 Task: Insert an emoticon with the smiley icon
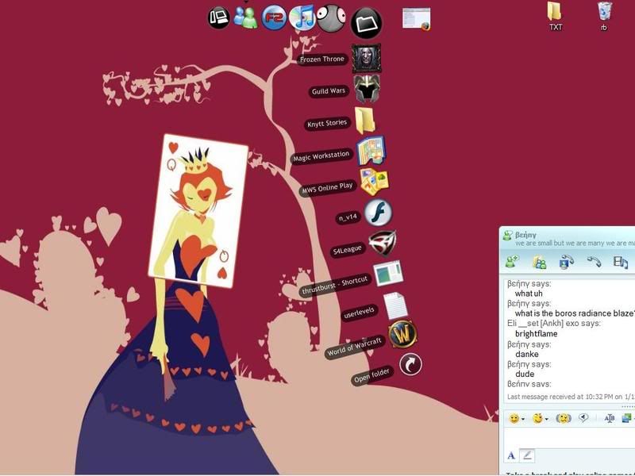pos(514,418)
